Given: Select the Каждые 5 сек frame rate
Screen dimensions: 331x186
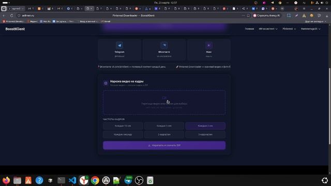Looking at the screenshot, I should pos(164,126).
